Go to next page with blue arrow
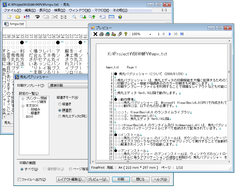Image resolution: width=235 pixels, height=187 pixels. coord(170,34)
